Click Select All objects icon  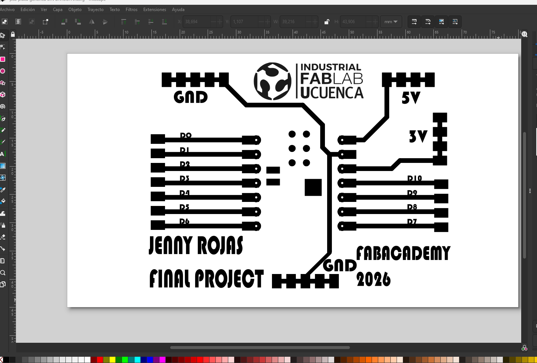4,22
